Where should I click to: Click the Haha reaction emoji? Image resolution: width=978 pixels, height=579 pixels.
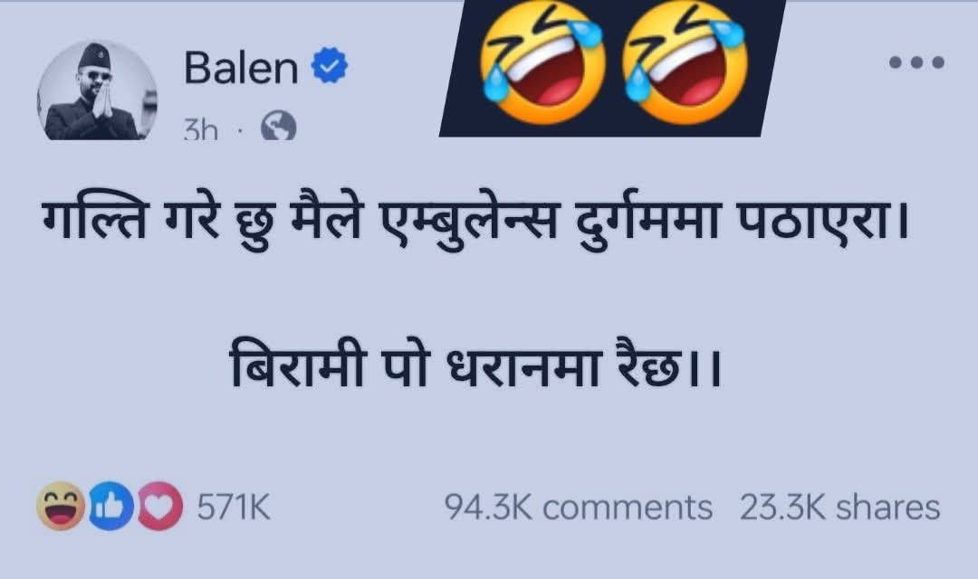click(62, 506)
